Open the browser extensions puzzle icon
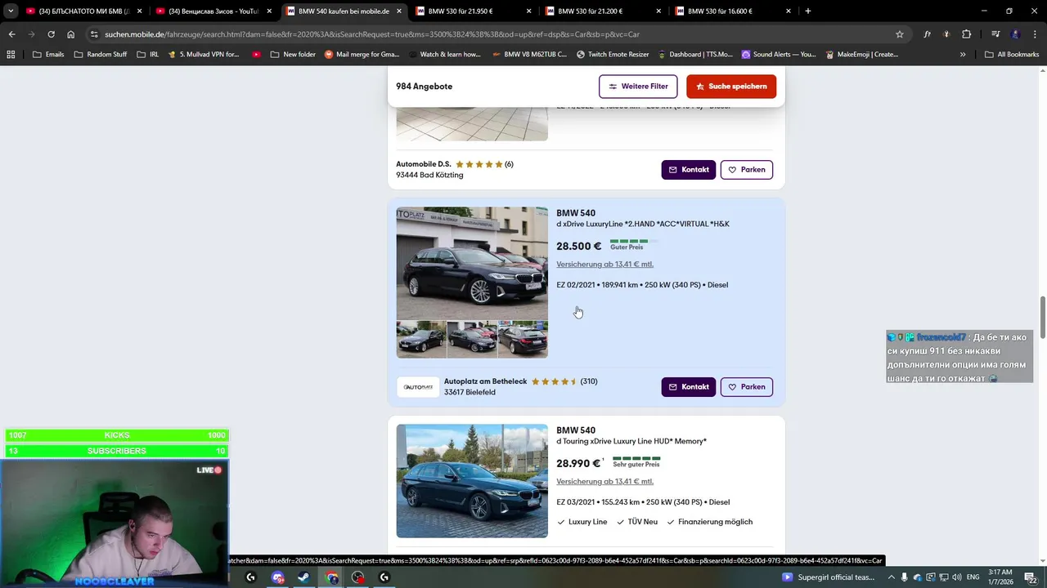 [x=967, y=34]
